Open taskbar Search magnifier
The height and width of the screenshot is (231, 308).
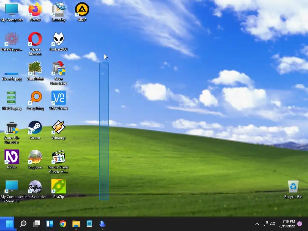(x=23, y=224)
